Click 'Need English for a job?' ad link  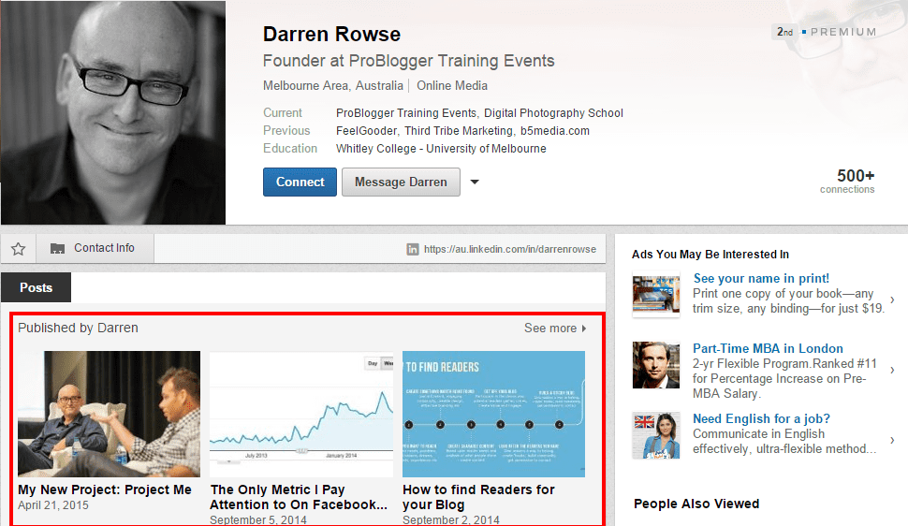click(761, 418)
